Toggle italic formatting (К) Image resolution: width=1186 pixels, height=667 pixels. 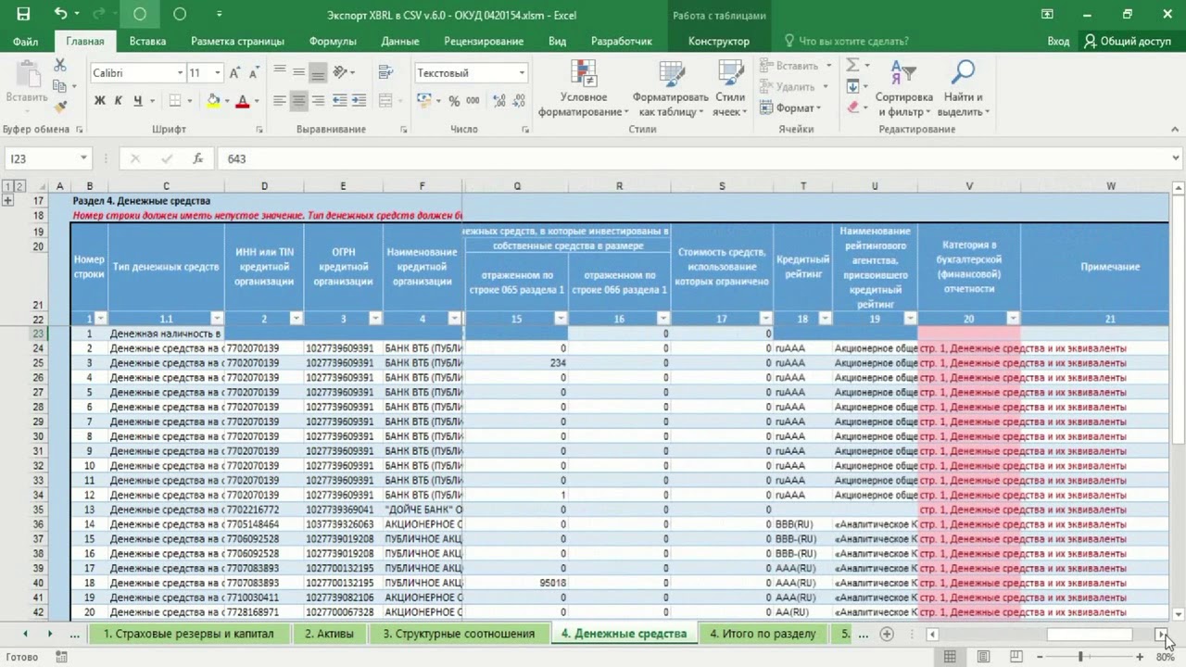pyautogui.click(x=119, y=101)
